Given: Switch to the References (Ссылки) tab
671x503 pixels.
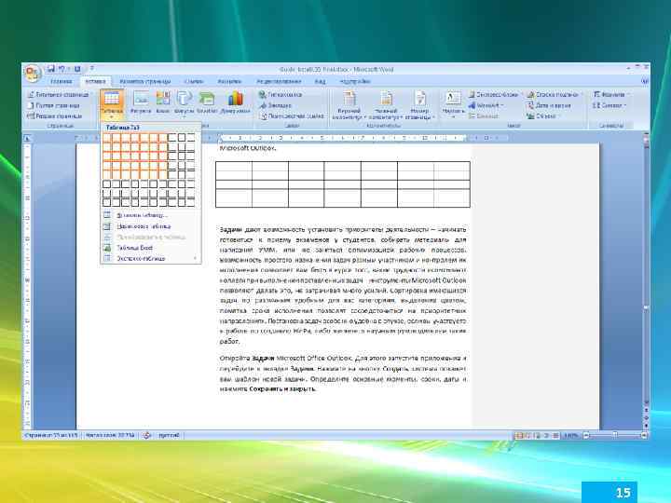Looking at the screenshot, I should pyautogui.click(x=194, y=81).
